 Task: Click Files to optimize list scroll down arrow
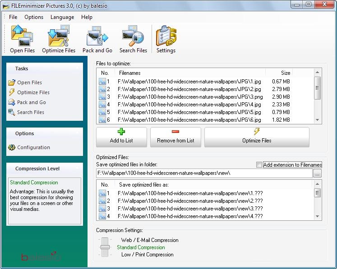coord(318,120)
